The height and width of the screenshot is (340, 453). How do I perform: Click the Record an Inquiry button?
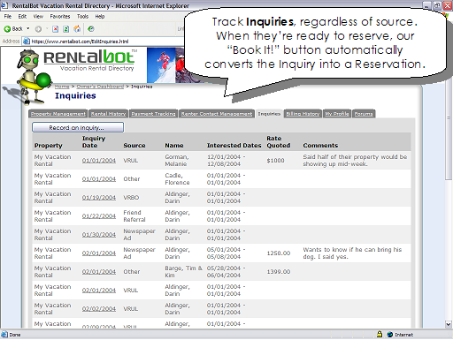click(78, 127)
